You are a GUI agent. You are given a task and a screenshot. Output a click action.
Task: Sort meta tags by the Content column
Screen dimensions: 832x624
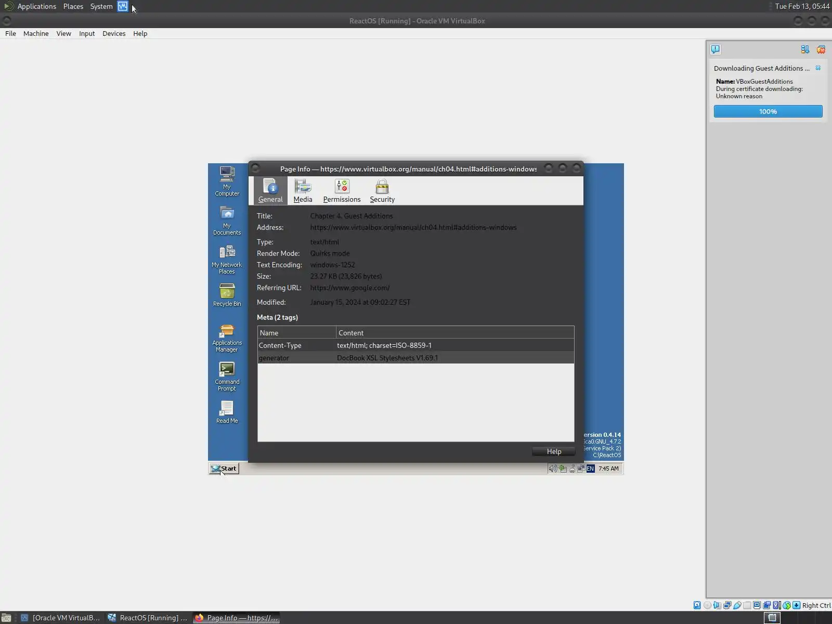[455, 333]
